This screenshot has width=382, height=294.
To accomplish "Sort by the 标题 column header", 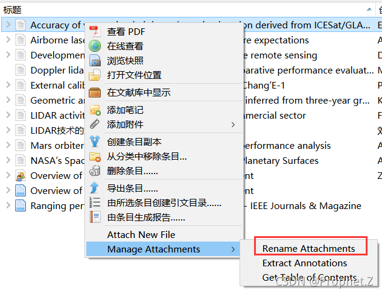I will pos(188,10).
